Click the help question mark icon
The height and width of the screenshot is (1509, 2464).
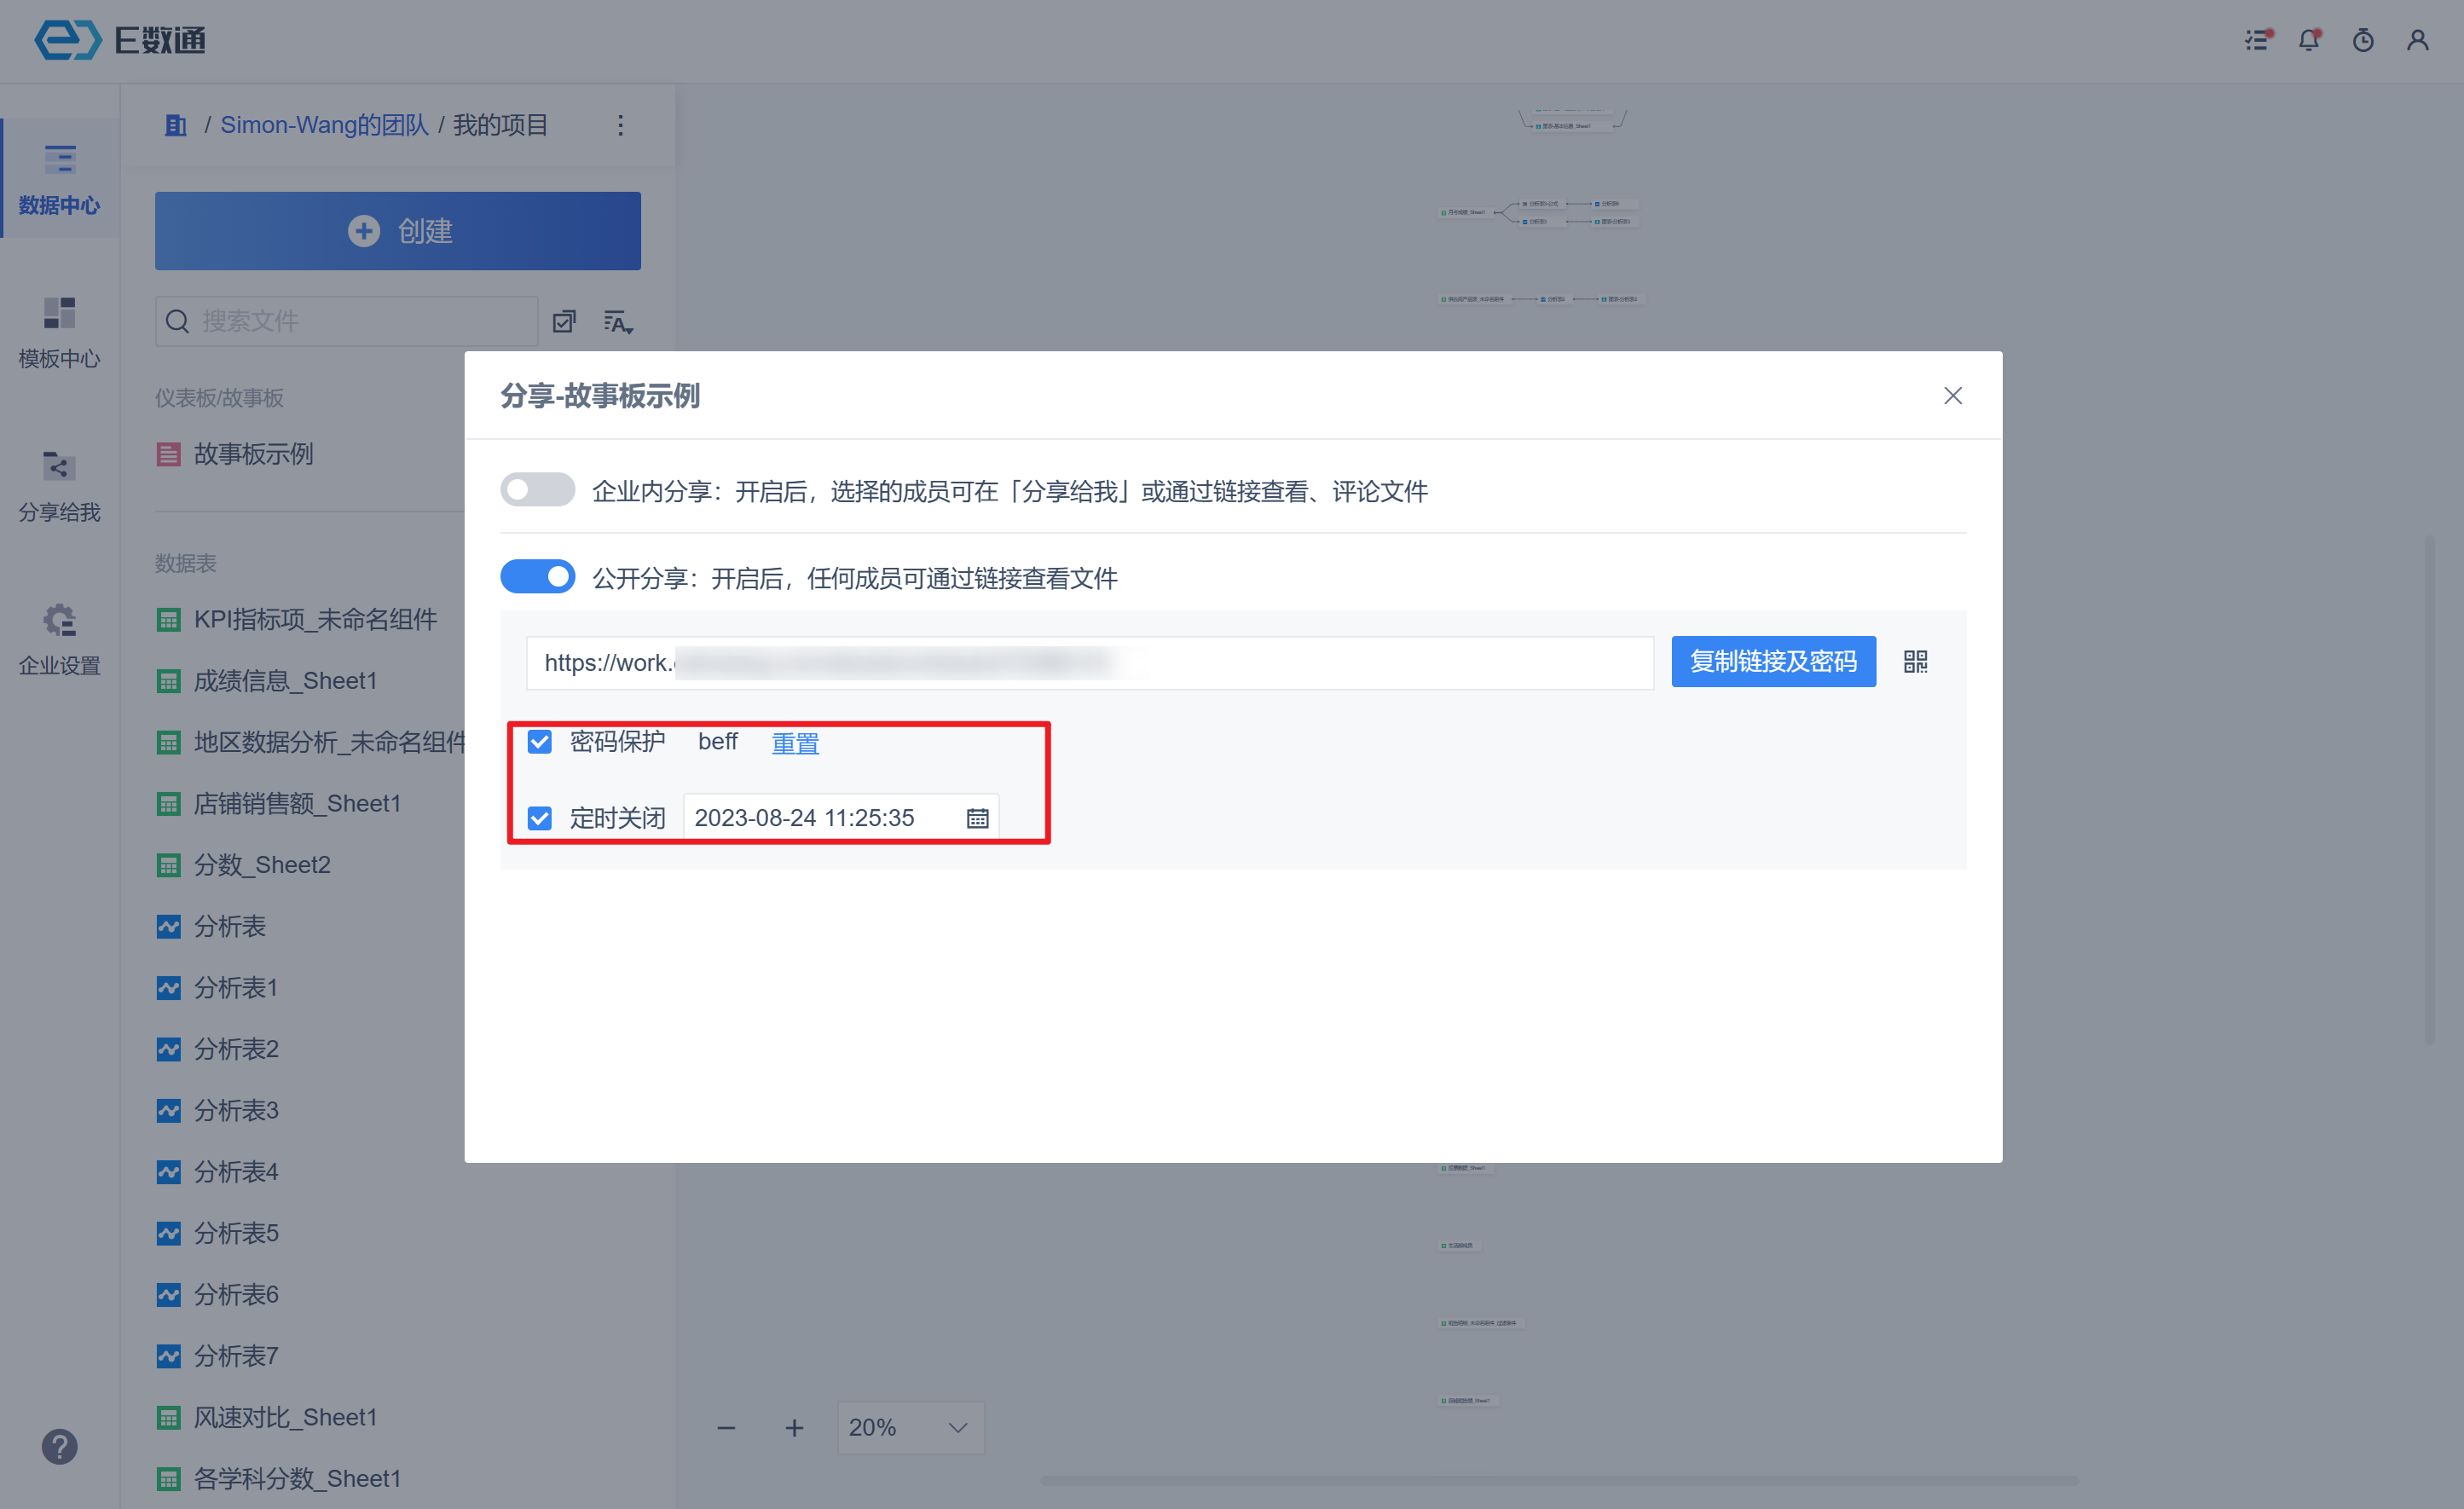59,1446
